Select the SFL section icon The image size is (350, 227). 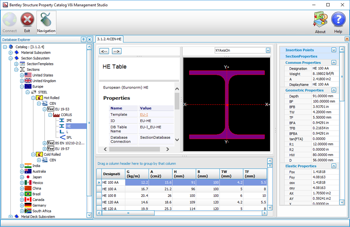62,137
